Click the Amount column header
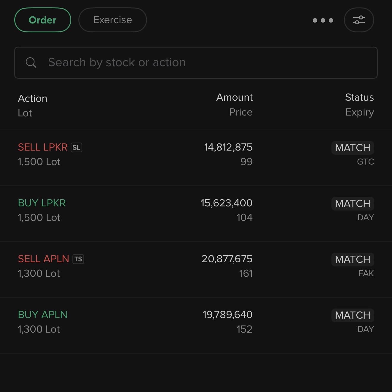This screenshot has height=392, width=392. coord(235,97)
